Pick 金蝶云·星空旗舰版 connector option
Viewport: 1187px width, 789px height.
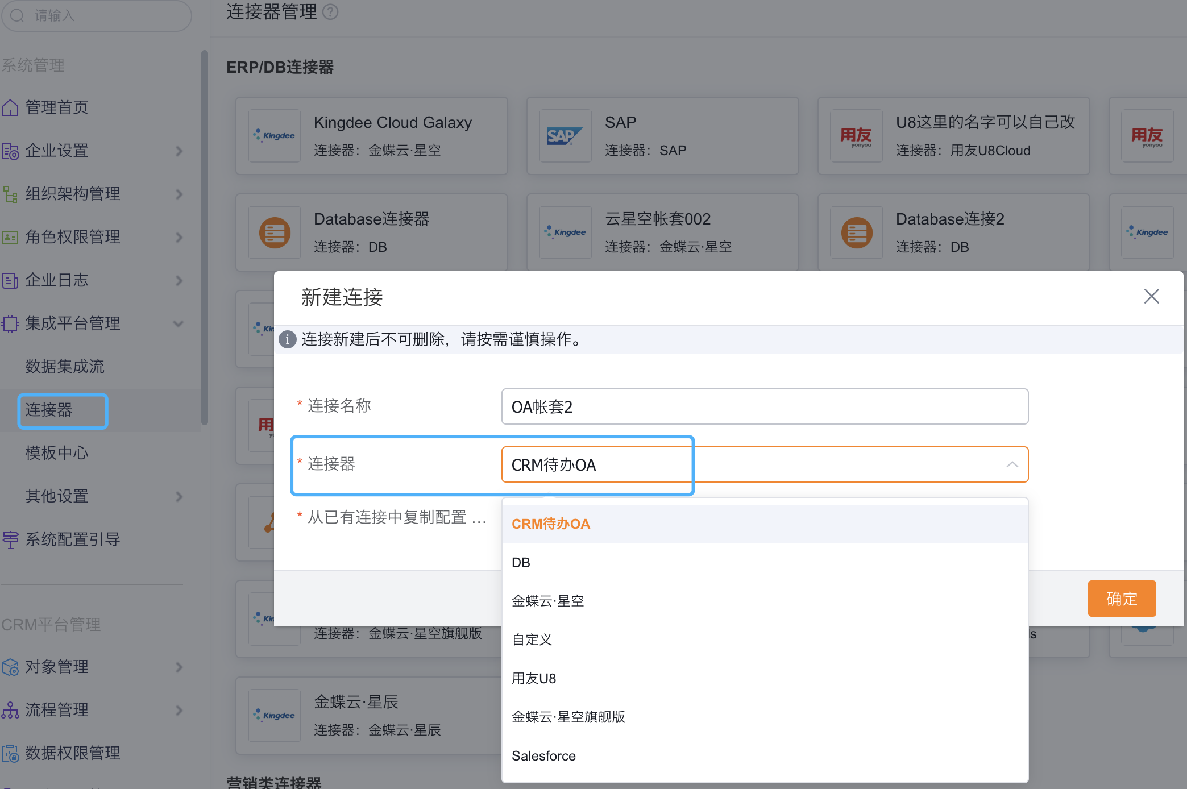click(765, 717)
